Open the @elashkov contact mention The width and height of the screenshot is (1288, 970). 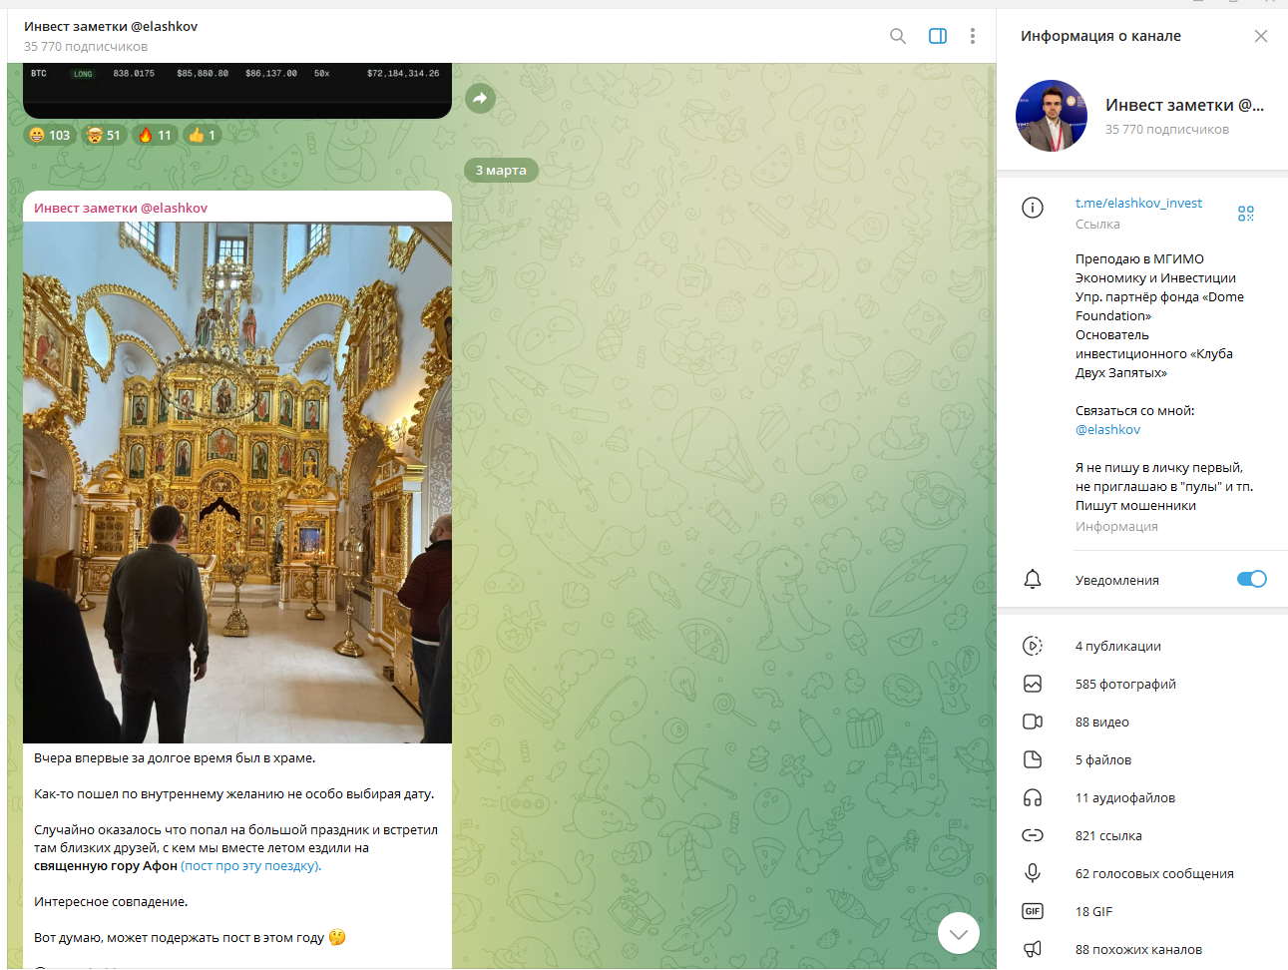[x=1107, y=429]
